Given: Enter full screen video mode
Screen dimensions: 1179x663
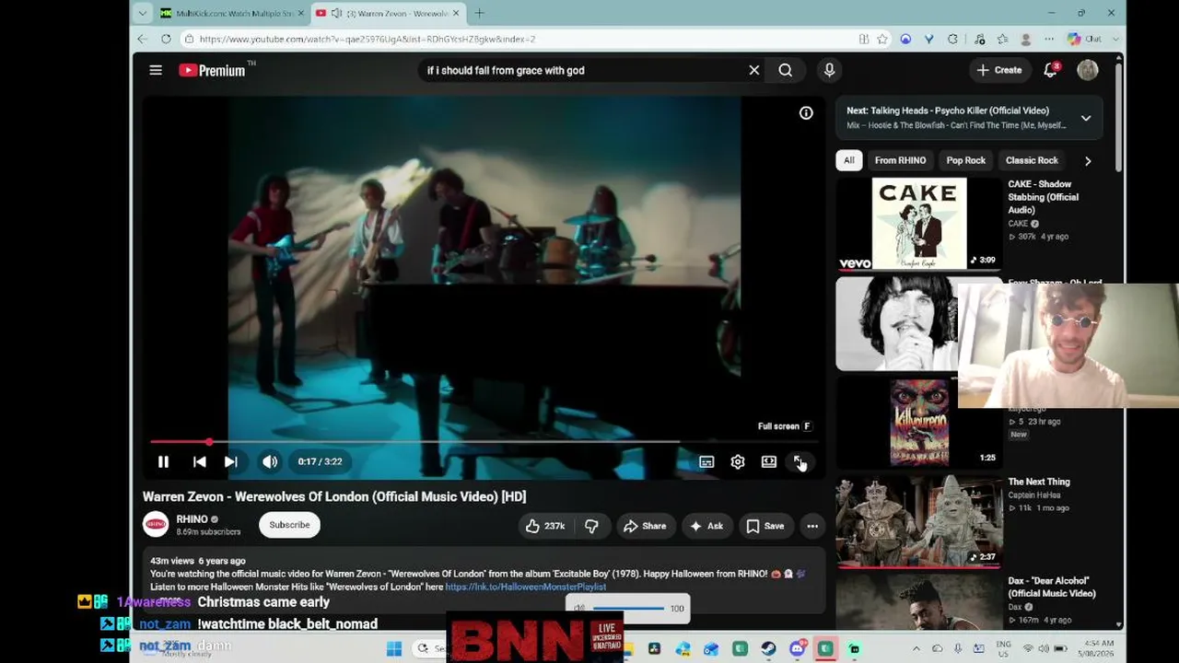Looking at the screenshot, I should pyautogui.click(x=800, y=461).
